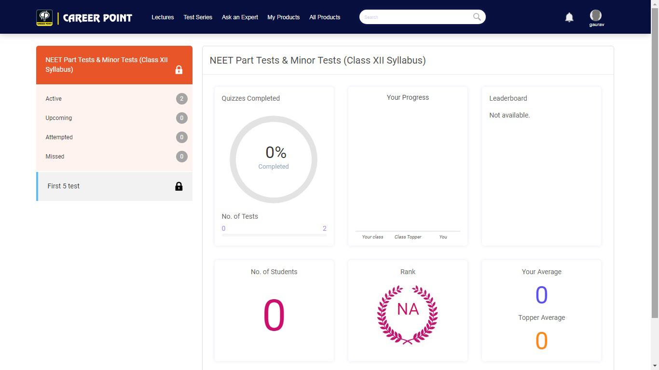
Task: Click the lock beside First 5 test
Action: pos(178,186)
